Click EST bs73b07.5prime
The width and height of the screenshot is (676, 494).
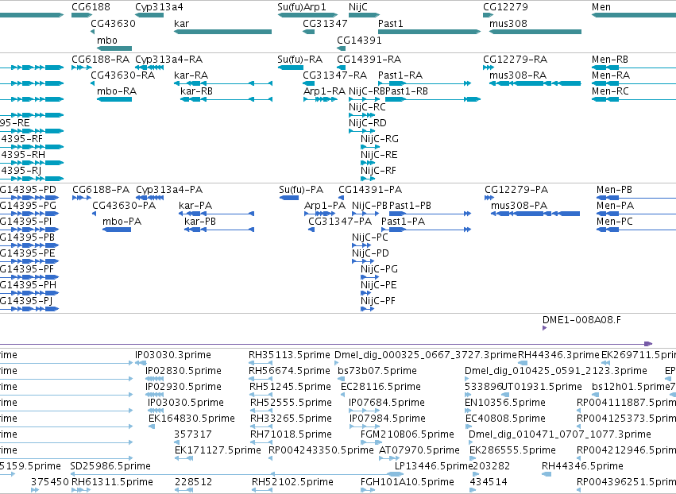click(377, 371)
